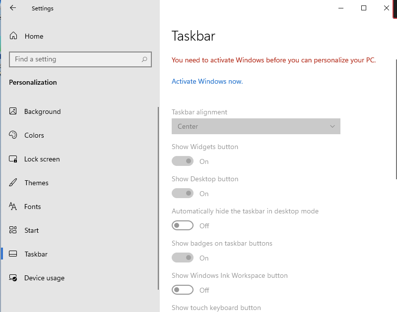Screen dimensions: 397x312
Task: Click the Home house icon
Action: [x=13, y=36]
